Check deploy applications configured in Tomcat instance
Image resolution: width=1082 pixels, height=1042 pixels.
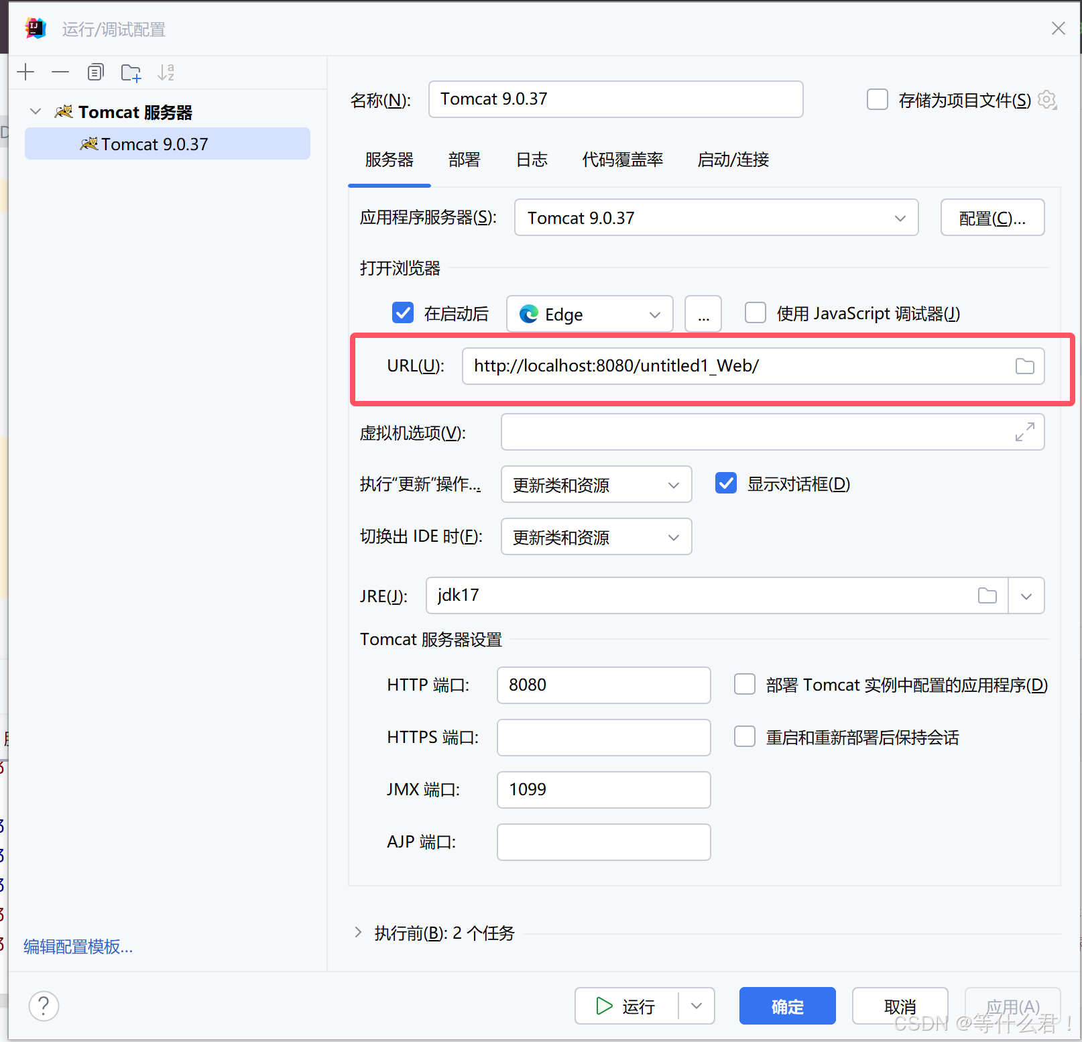(x=745, y=684)
